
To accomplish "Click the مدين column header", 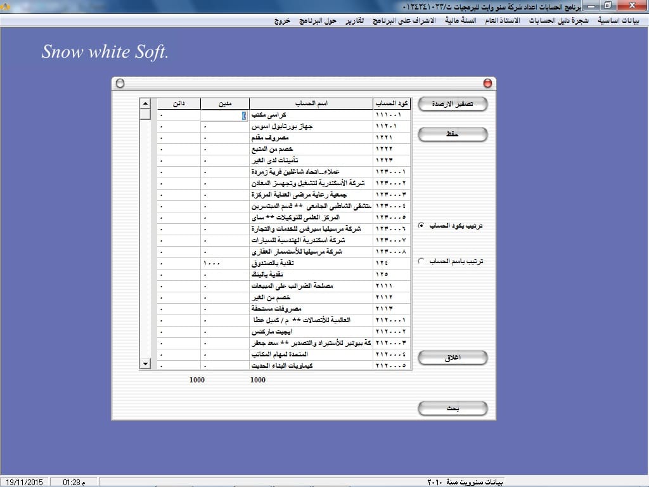I will tap(225, 103).
